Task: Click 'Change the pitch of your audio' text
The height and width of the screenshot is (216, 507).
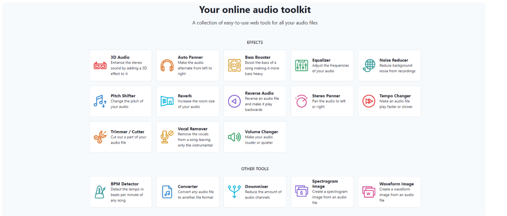Action: 127,104
